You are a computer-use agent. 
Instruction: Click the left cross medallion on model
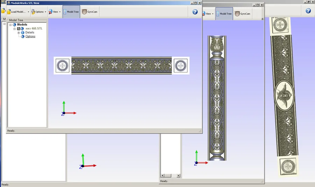coord(63,65)
